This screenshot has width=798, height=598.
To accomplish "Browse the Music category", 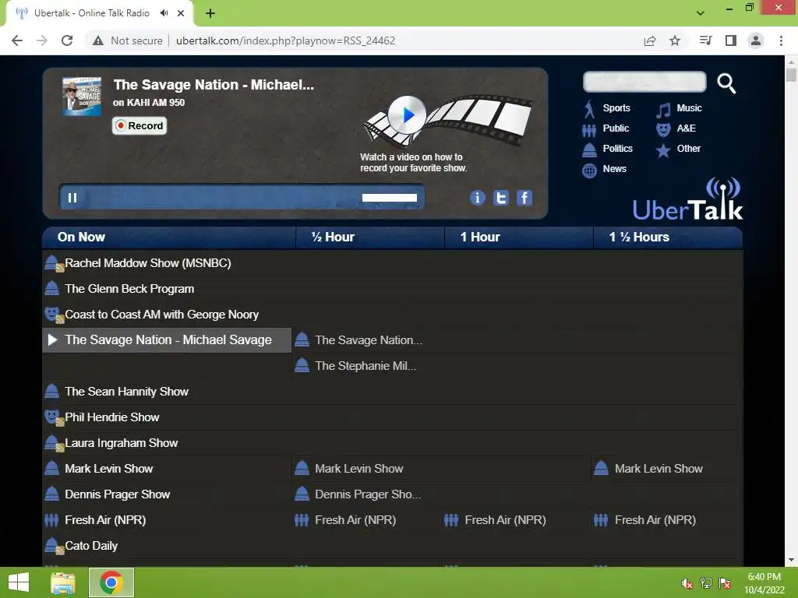I will (x=689, y=107).
